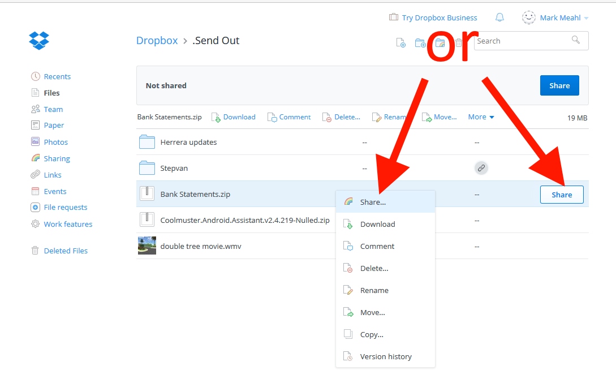Select the Bank Statements.zip file name
This screenshot has width=616, height=392.
195,194
